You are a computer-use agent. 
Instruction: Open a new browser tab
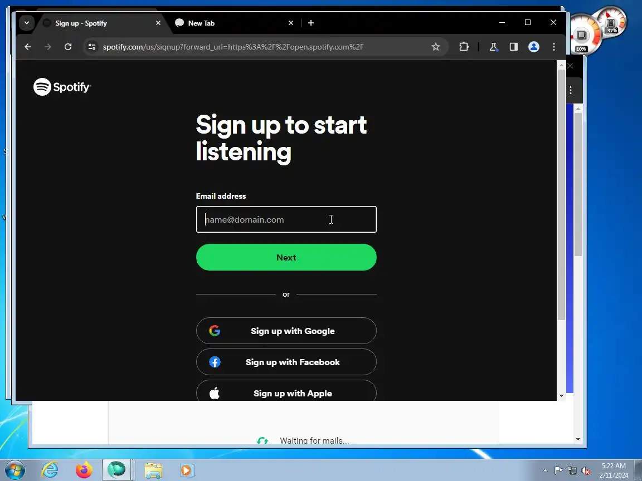pos(311,23)
